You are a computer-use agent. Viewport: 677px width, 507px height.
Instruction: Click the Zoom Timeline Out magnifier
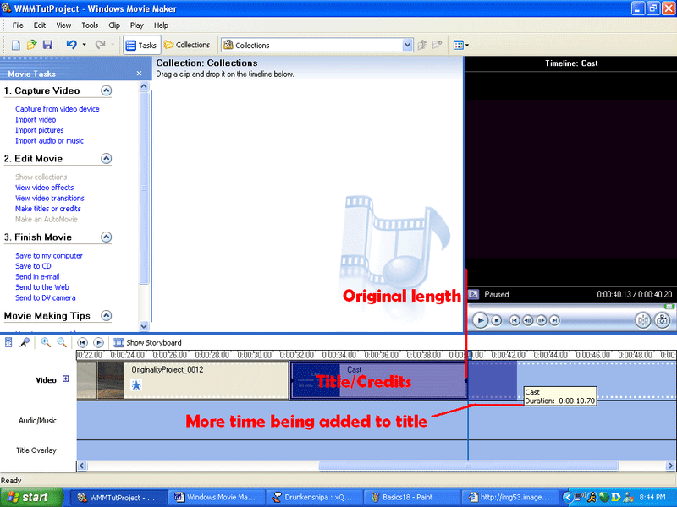coord(60,342)
